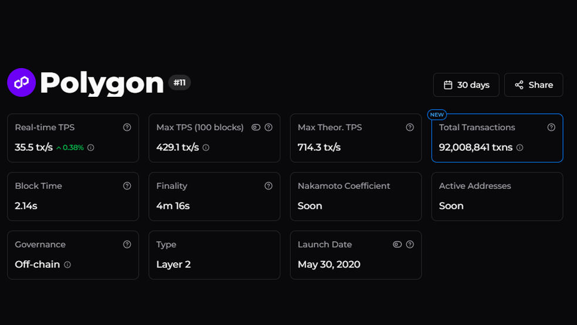Screen dimensions: 577x325
Task: Toggle eye icon on Max TPS card
Action: point(256,127)
